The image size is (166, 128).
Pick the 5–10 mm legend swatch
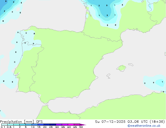(x=29, y=125)
